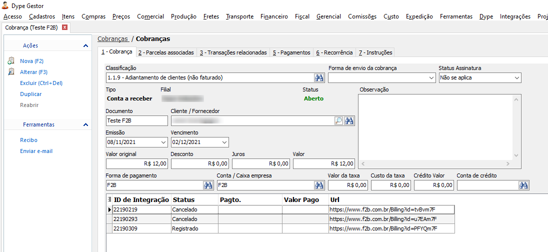This screenshot has height=252, width=548.
Task: Click the Pagto. column header
Action: tap(250, 199)
